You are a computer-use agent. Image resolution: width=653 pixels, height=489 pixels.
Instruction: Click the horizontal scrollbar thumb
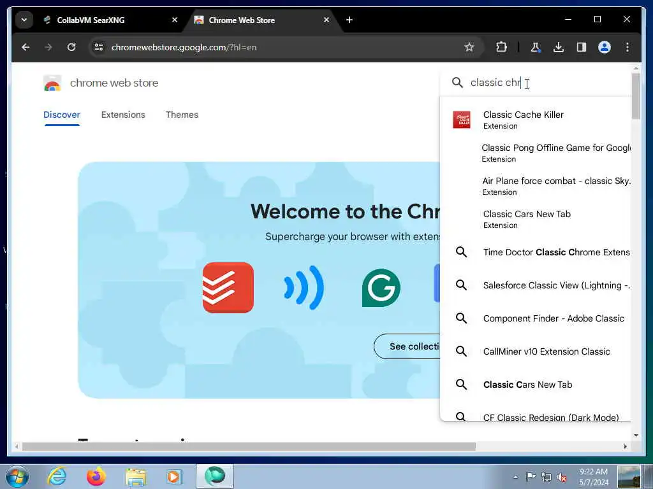pyautogui.click(x=249, y=446)
